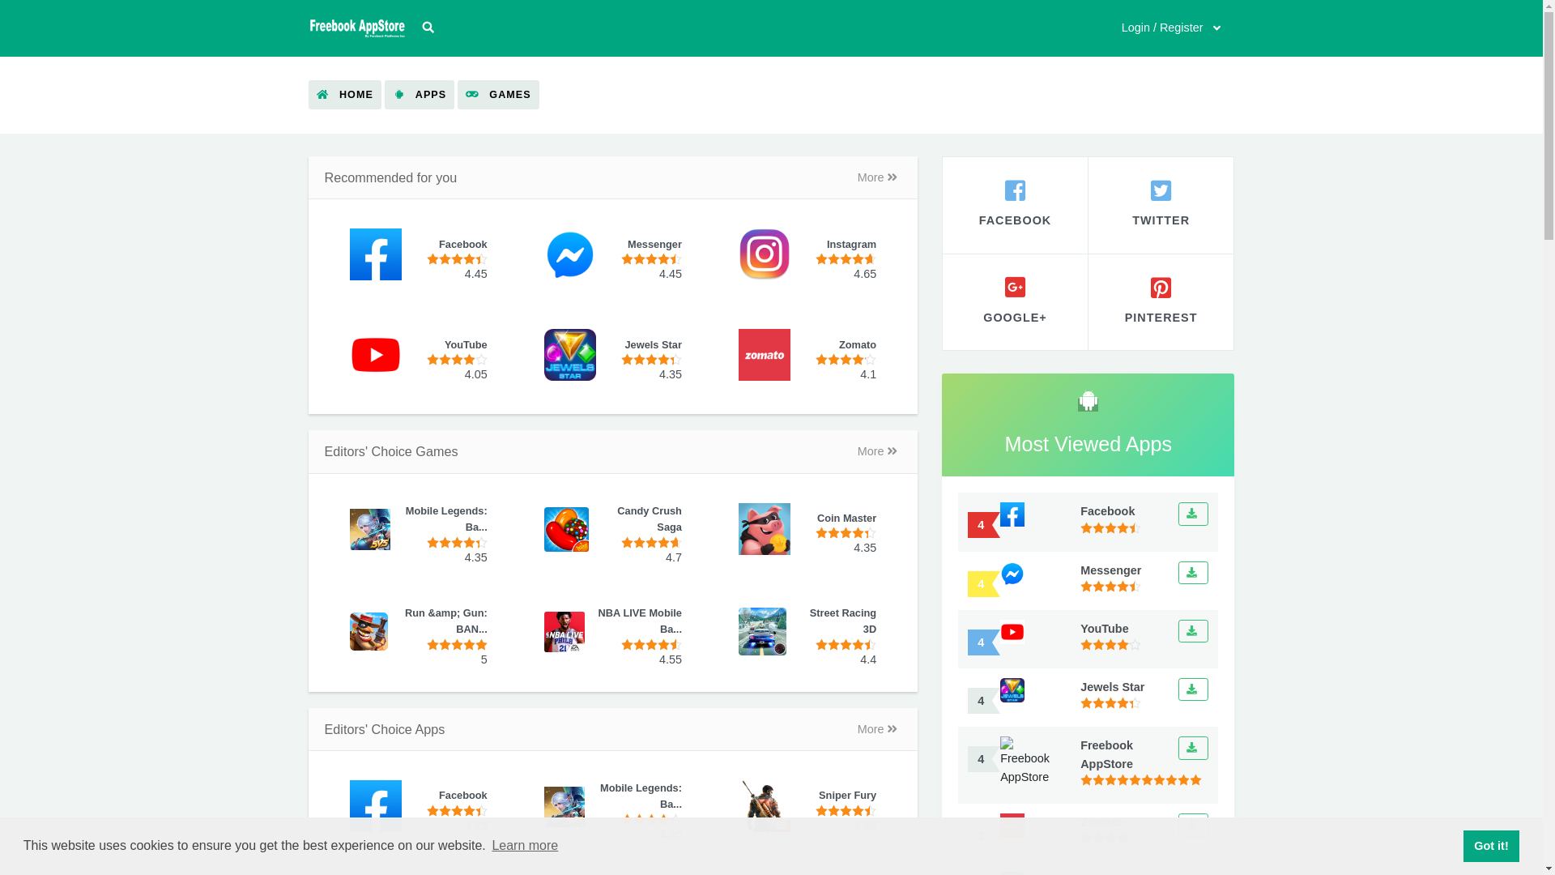Image resolution: width=1555 pixels, height=875 pixels.
Task: Click NBA LIVE Mobile title text
Action: [640, 621]
